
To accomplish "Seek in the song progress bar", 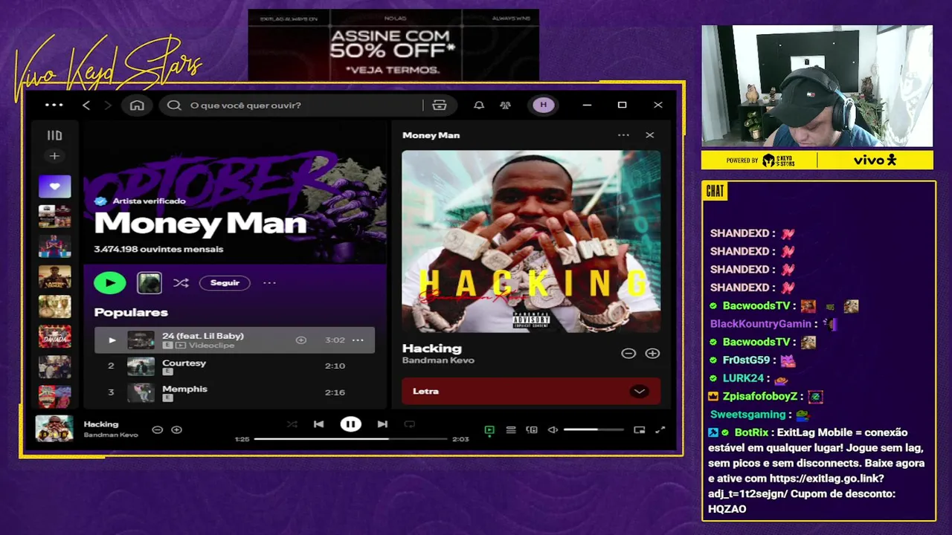I will (350, 439).
